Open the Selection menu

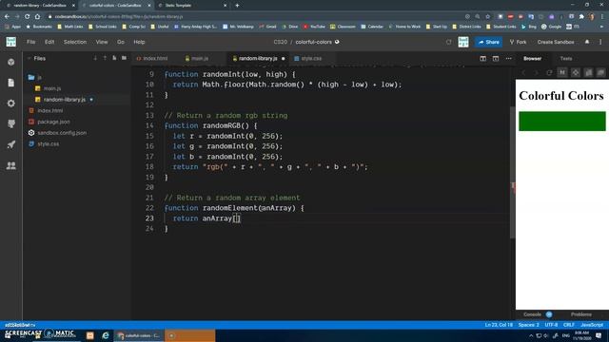[x=75, y=42]
